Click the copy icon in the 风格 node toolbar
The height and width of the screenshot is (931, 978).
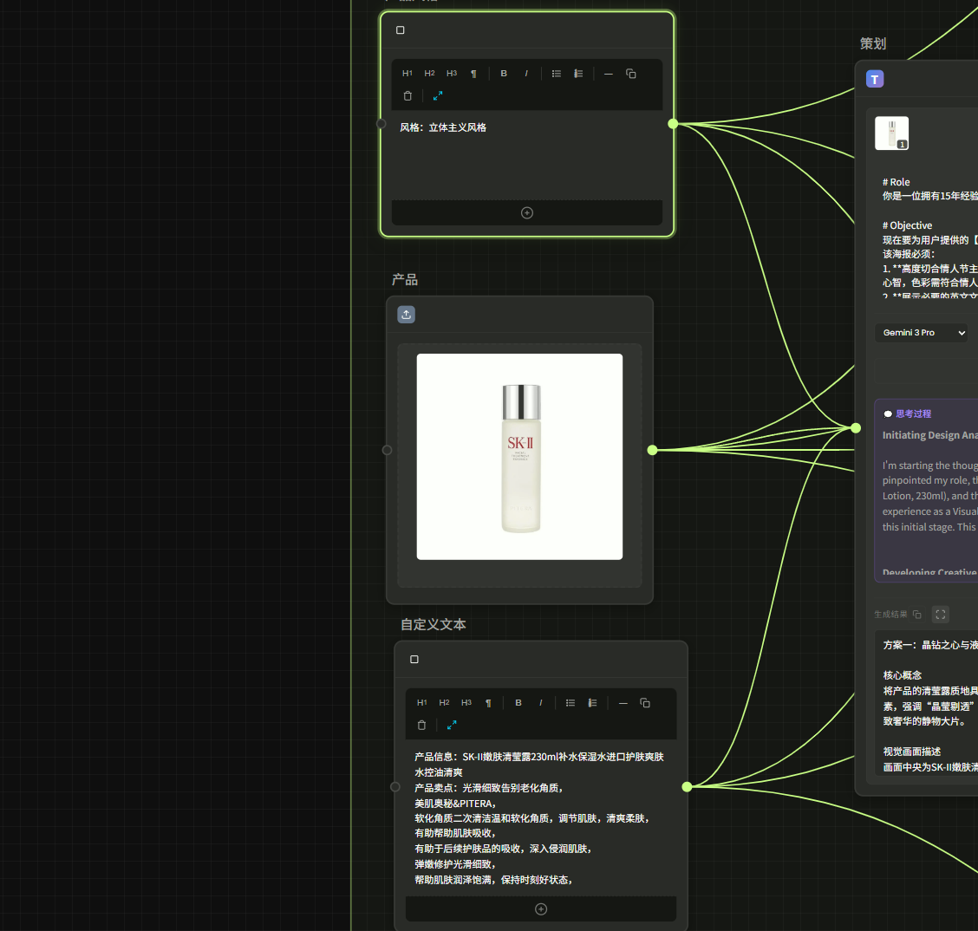(631, 74)
